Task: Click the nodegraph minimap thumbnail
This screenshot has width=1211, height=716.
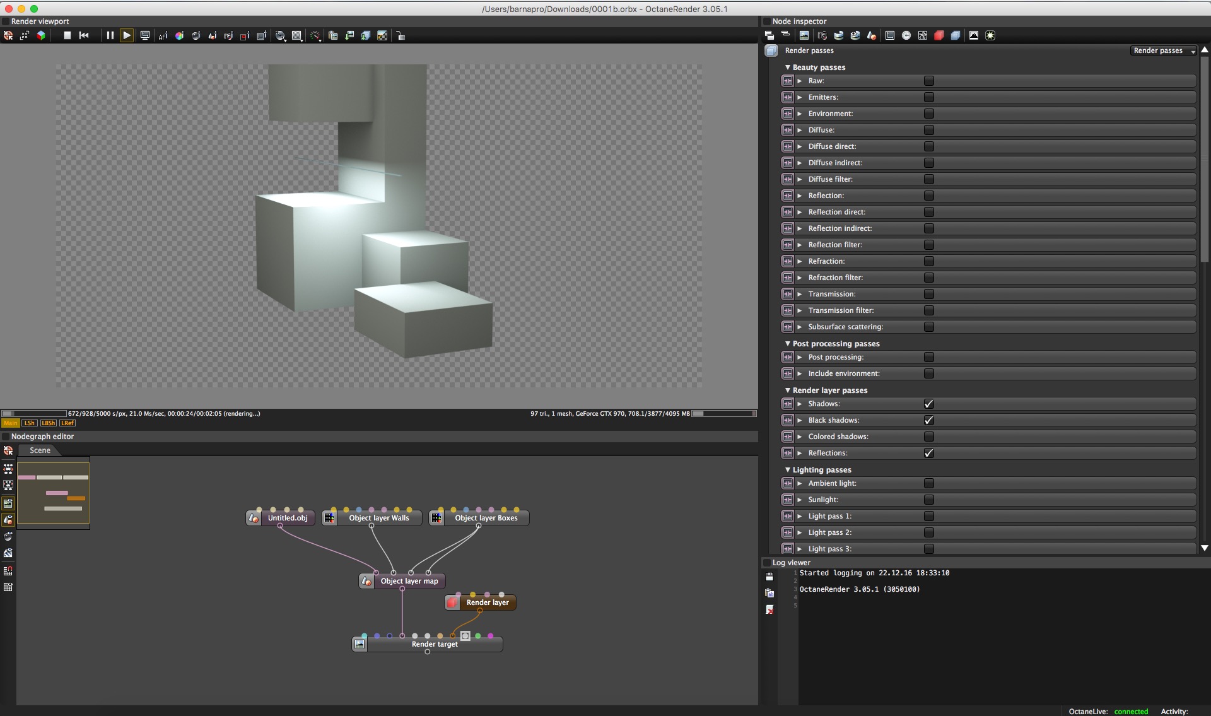Action: (54, 493)
